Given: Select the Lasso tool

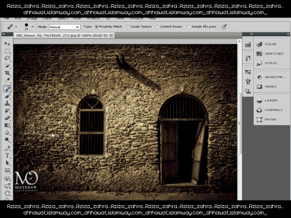Looking at the screenshot, I should pyautogui.click(x=8, y=58).
